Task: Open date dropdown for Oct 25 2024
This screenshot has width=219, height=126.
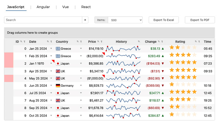Action: coord(51,116)
